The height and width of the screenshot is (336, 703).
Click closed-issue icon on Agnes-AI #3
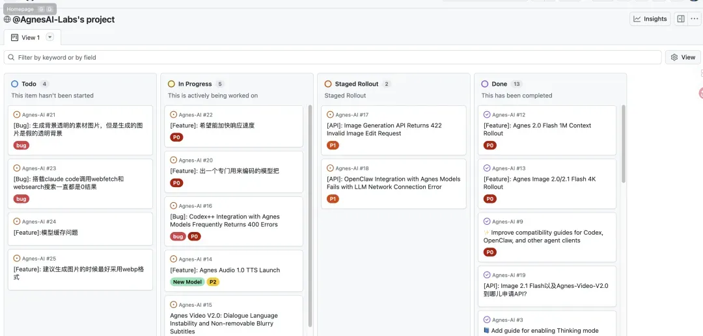[487, 320]
